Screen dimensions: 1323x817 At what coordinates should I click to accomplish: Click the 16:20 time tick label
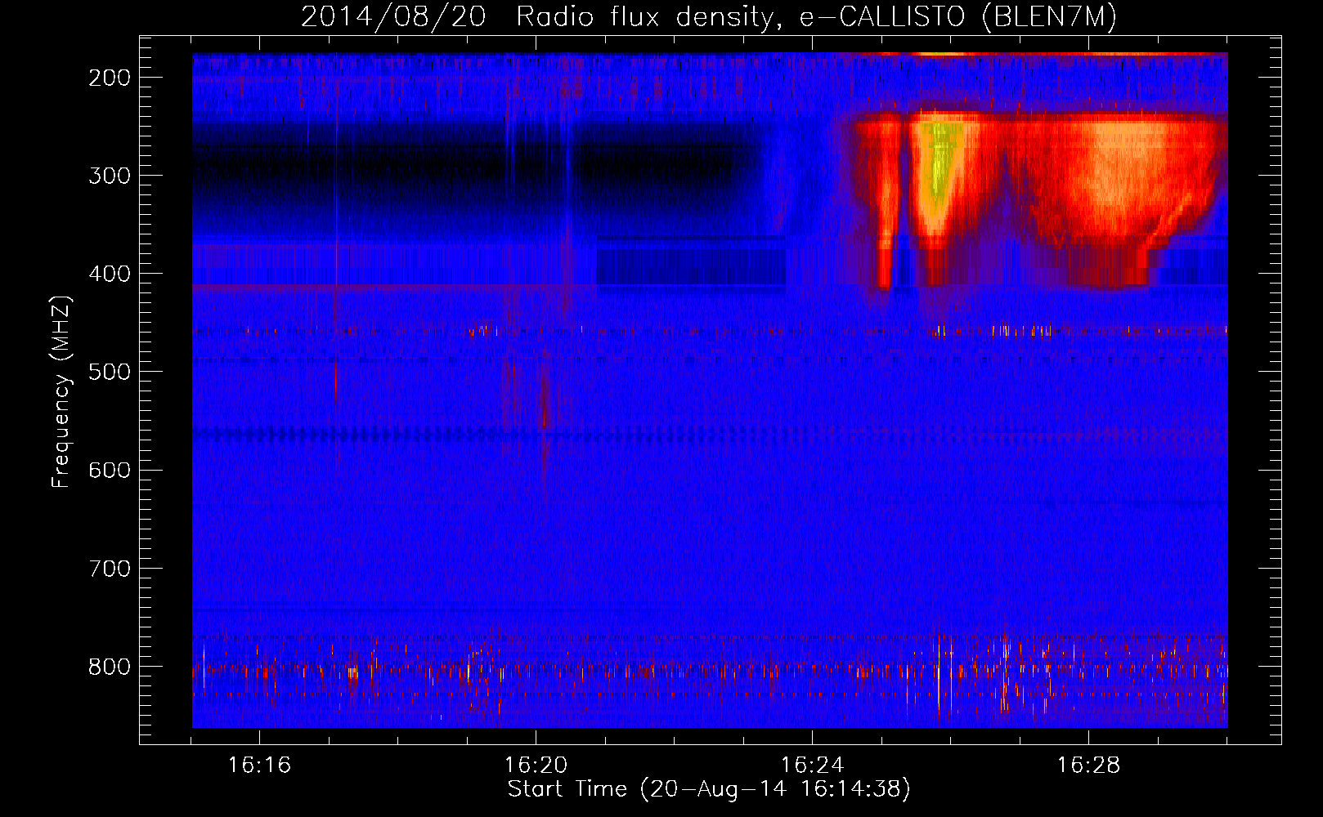pyautogui.click(x=536, y=766)
